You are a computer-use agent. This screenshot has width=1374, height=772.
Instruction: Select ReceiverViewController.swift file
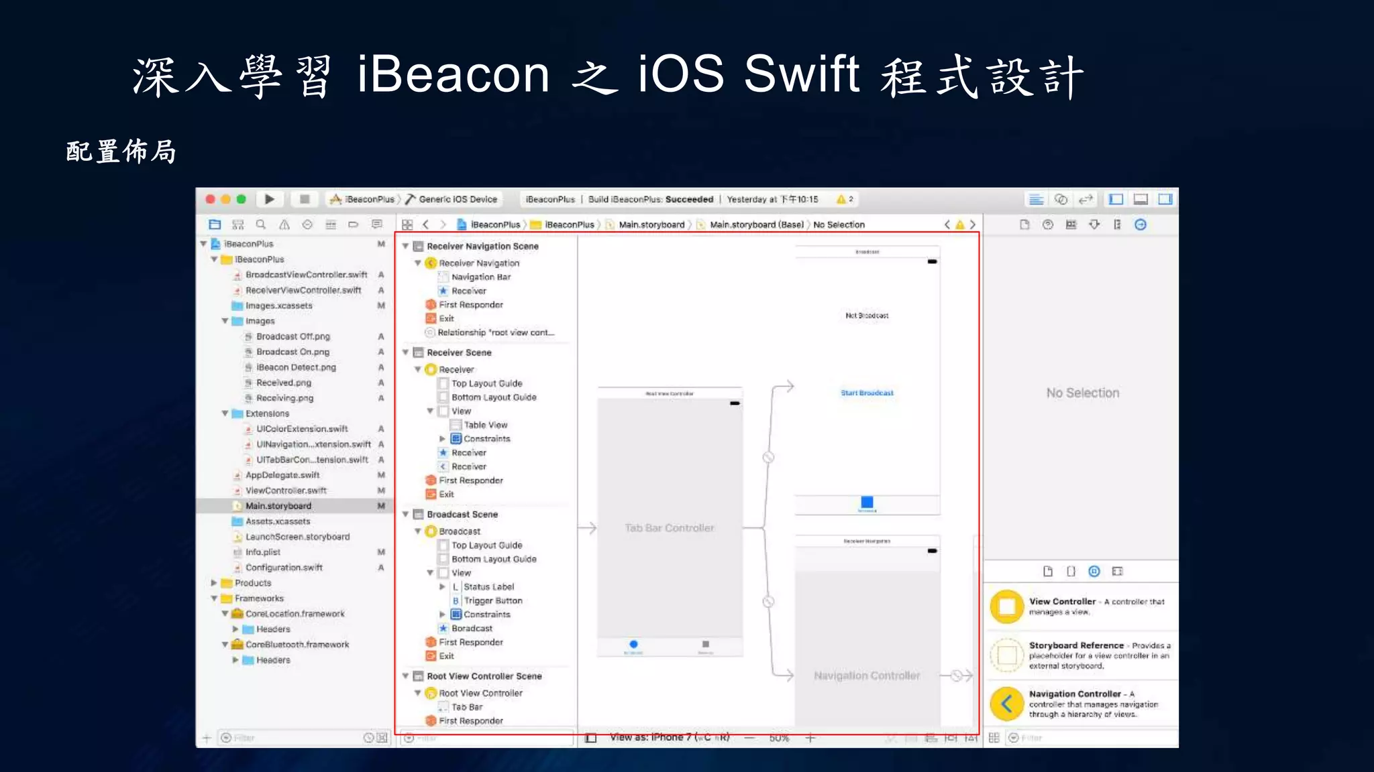(x=303, y=290)
